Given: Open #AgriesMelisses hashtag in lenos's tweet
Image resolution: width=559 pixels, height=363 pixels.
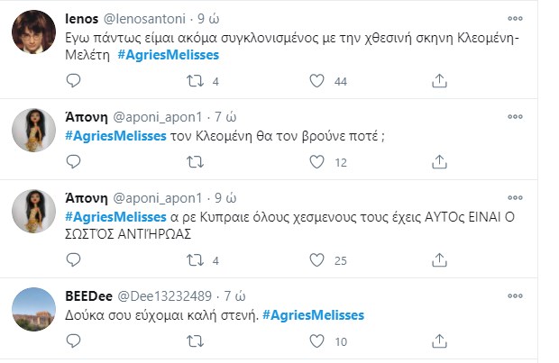Looking at the screenshot, I should 169,55.
